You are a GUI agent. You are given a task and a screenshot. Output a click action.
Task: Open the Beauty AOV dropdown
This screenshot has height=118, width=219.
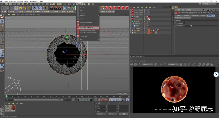pyautogui.click(x=147, y=64)
